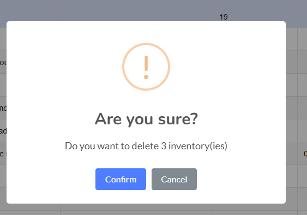Click the exclamation mark's bottom dot
The image size is (307, 215).
[146, 77]
